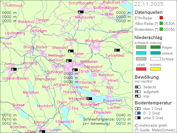The image size is (177, 133).
Task: Click the station marker next to Dietikon
Action: coord(69,61)
